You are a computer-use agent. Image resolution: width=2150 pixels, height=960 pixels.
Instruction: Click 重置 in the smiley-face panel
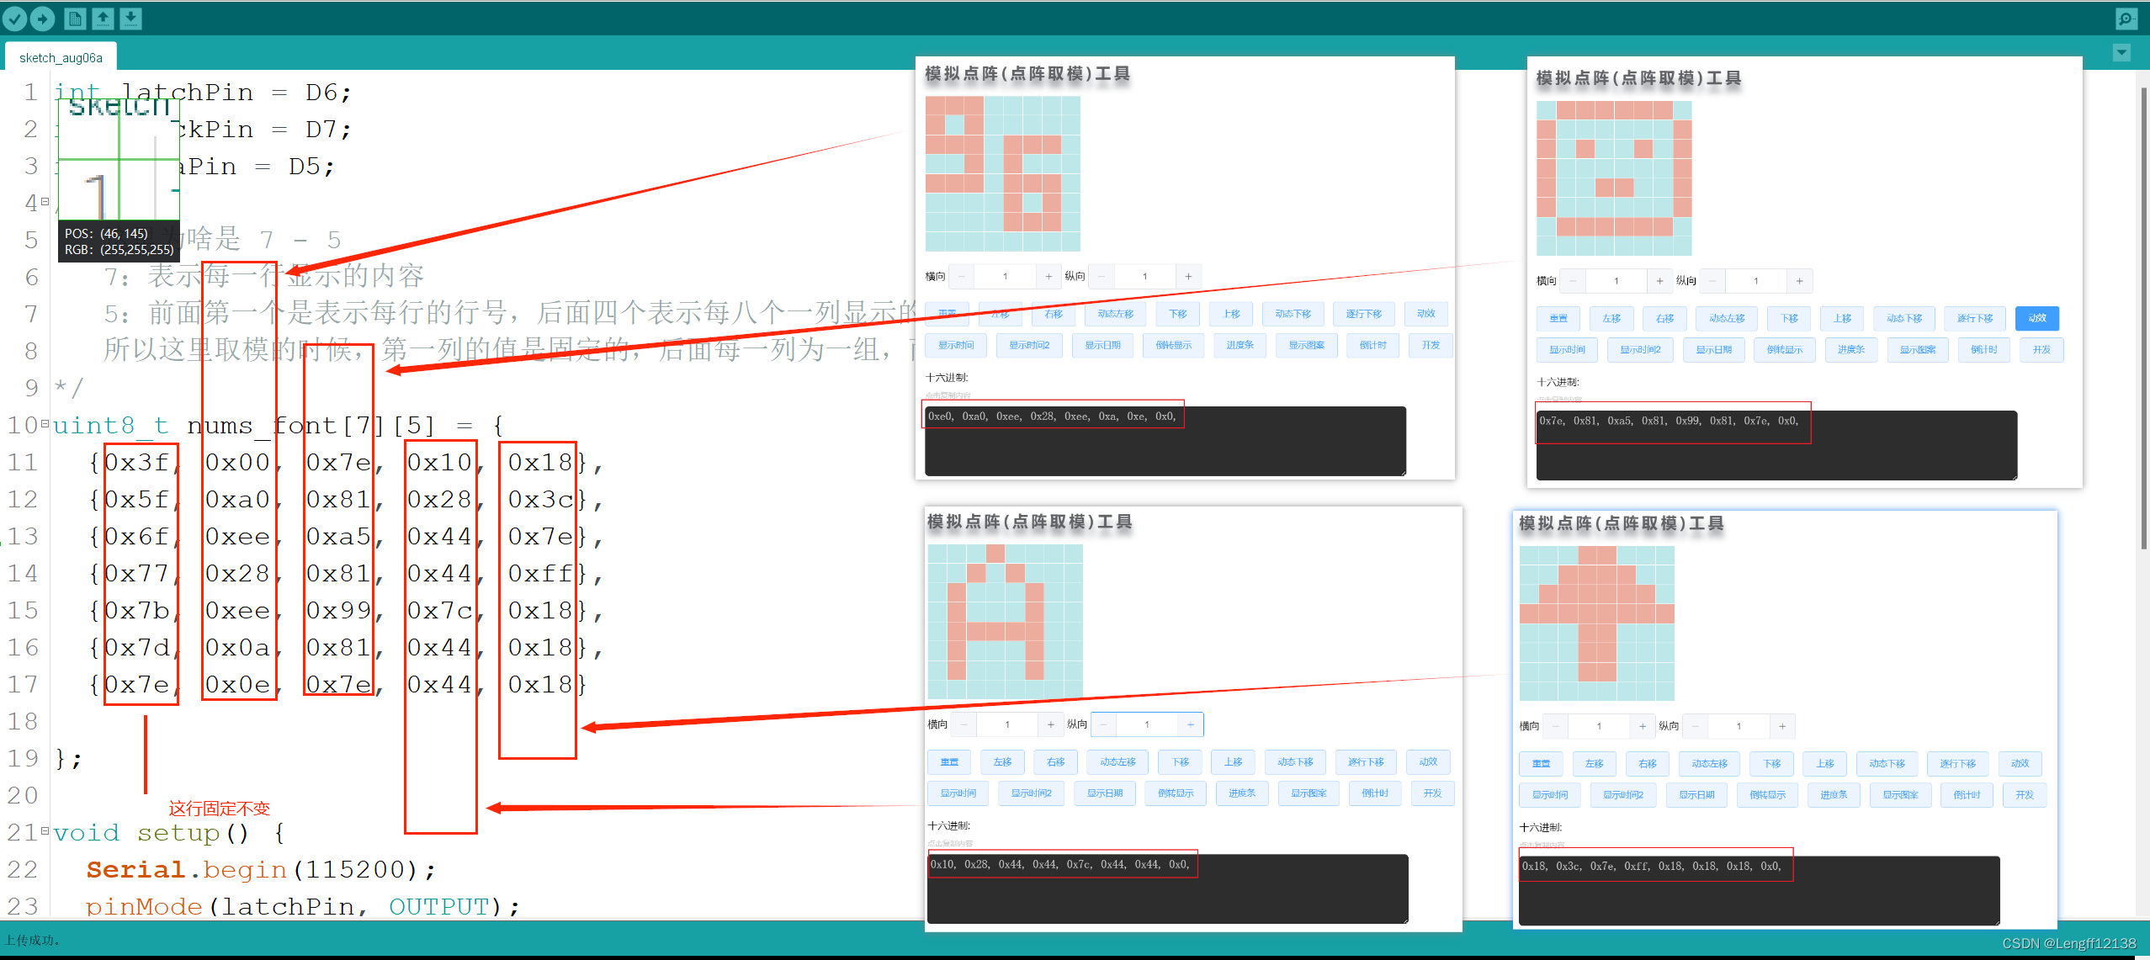click(1558, 318)
